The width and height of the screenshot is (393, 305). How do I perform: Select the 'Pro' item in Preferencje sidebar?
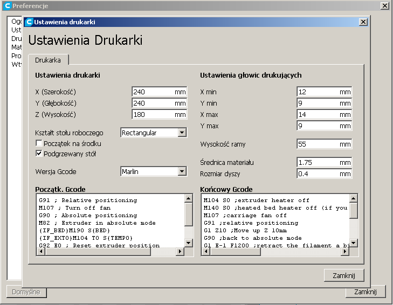coord(16,56)
